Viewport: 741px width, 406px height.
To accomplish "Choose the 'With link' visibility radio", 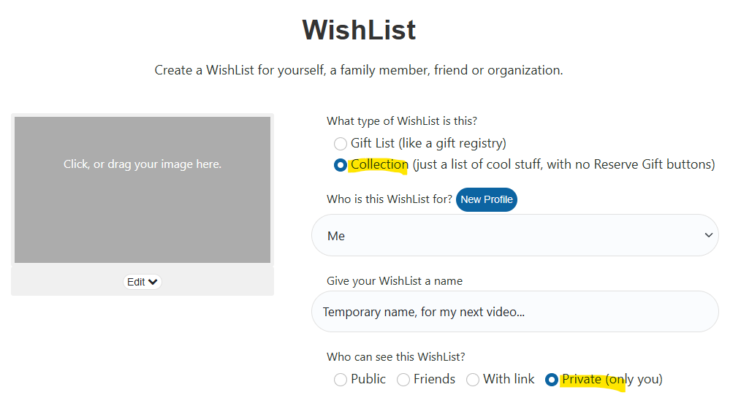I will pyautogui.click(x=473, y=380).
